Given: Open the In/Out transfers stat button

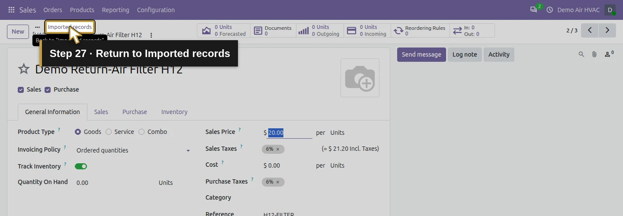Looking at the screenshot, I should tap(472, 30).
